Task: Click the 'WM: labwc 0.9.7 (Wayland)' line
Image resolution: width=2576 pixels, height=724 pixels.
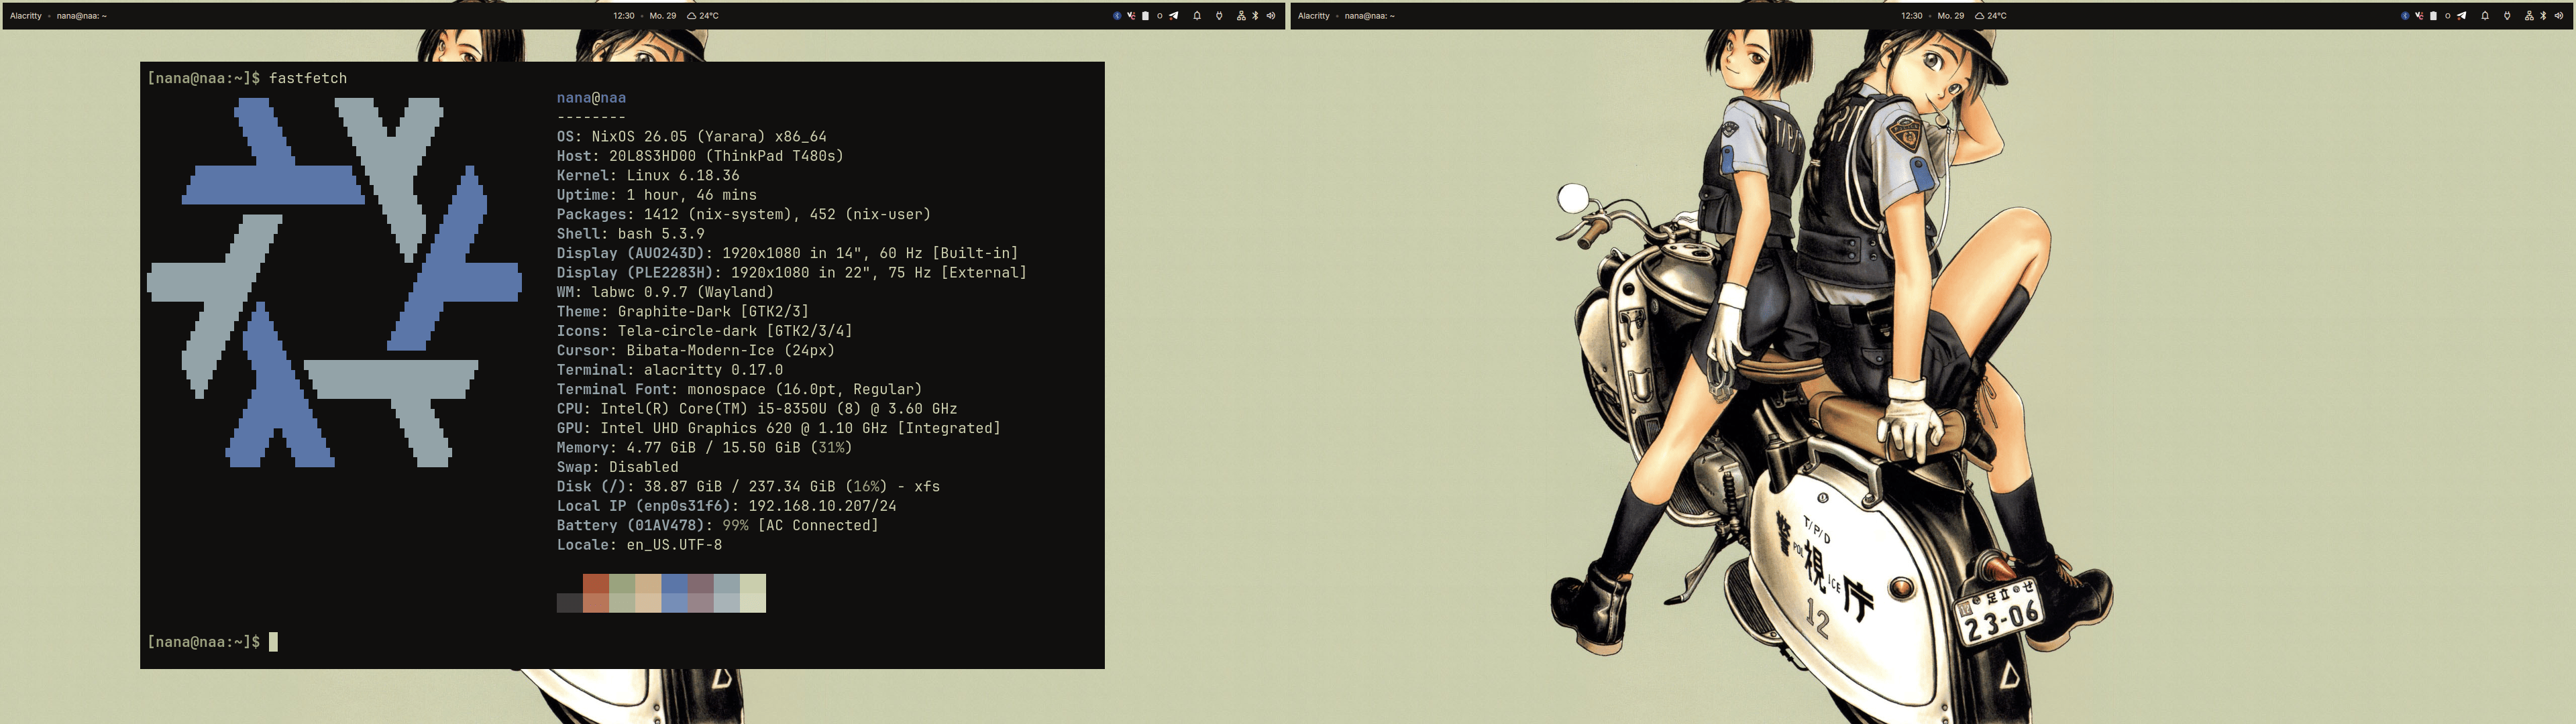Action: 665,292
